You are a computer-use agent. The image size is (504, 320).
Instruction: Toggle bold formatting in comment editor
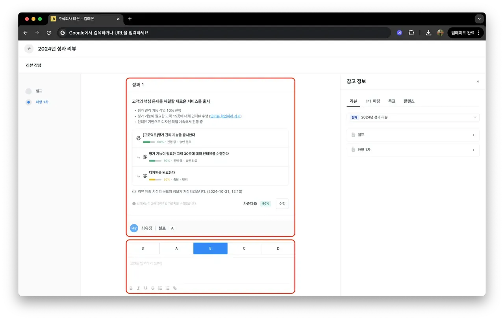pyautogui.click(x=131, y=288)
